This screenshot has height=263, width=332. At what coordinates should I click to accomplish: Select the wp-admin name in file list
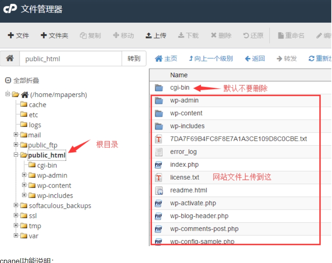pyautogui.click(x=184, y=100)
